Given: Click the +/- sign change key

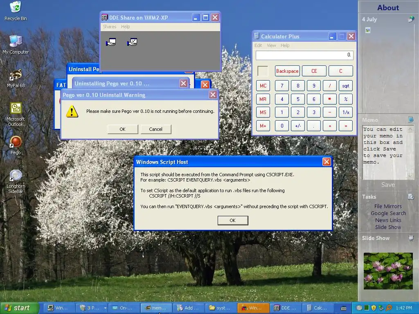Looking at the screenshot, I should point(298,126).
